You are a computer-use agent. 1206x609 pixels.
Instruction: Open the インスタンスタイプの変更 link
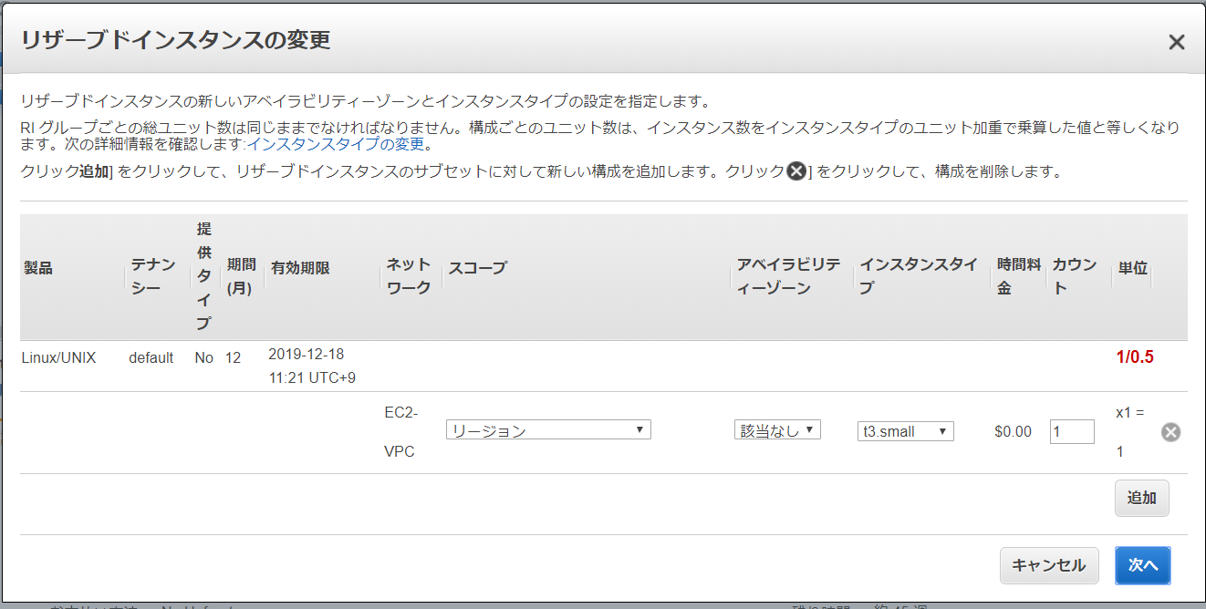click(x=336, y=144)
